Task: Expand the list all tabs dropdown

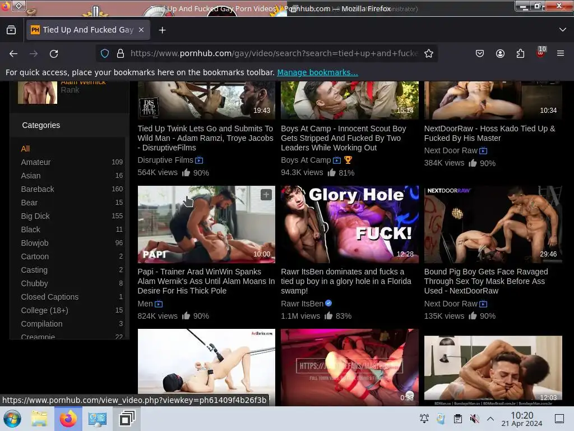Action: 563,30
